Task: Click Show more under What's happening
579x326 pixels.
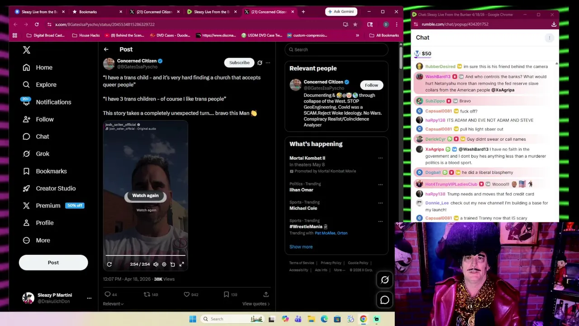Action: tap(301, 247)
